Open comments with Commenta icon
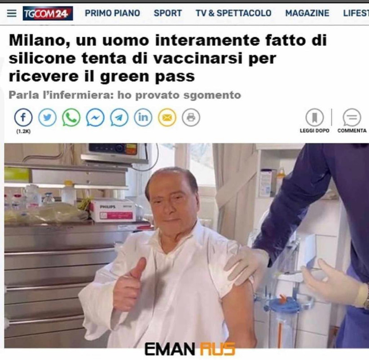Viewport: 369px width, 360px height. point(352,120)
